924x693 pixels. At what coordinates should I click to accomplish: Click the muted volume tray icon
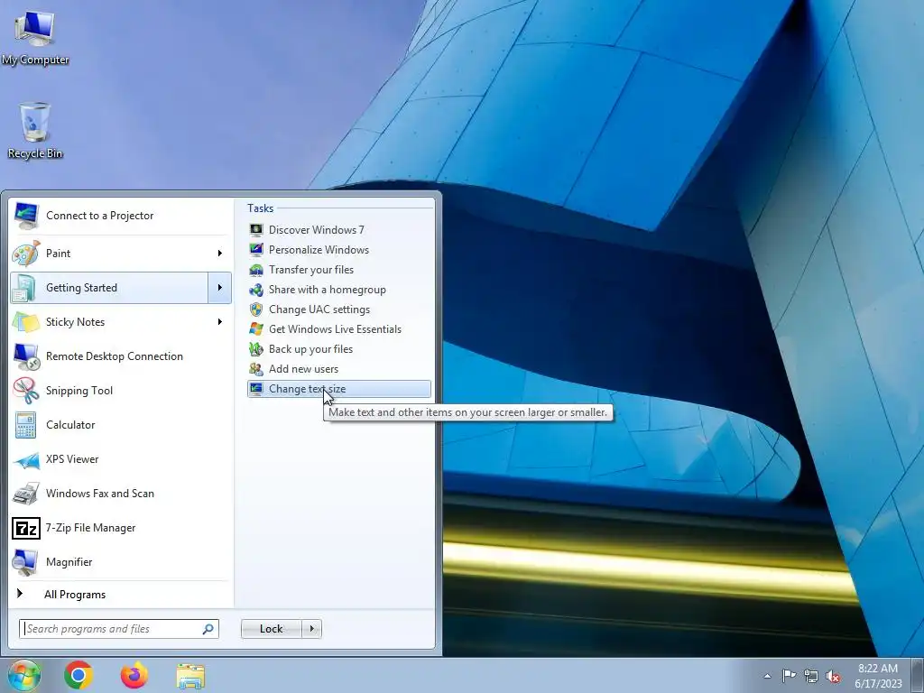coord(833,677)
